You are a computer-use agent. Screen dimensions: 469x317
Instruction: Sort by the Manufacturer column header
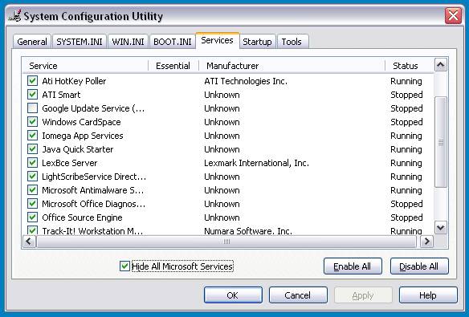(292, 66)
